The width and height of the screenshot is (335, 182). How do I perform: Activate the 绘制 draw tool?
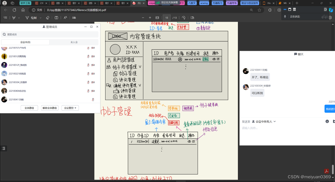(31, 18)
